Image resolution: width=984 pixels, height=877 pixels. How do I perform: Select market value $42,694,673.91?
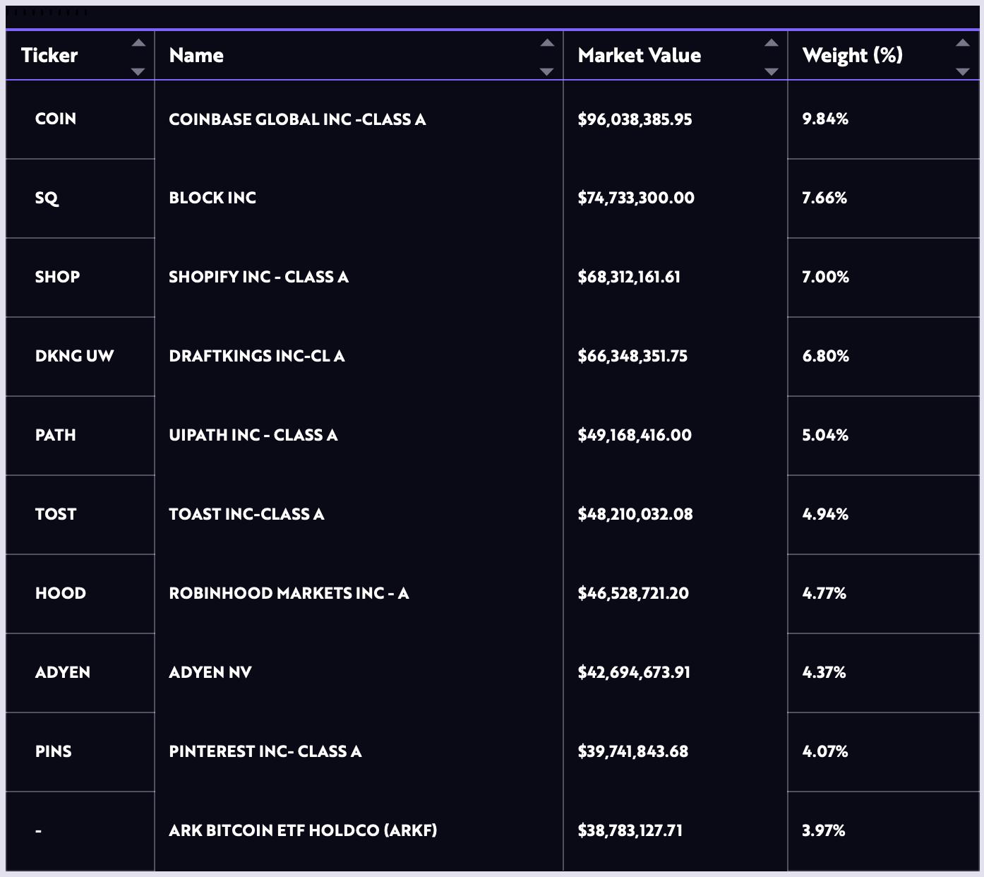click(x=634, y=673)
